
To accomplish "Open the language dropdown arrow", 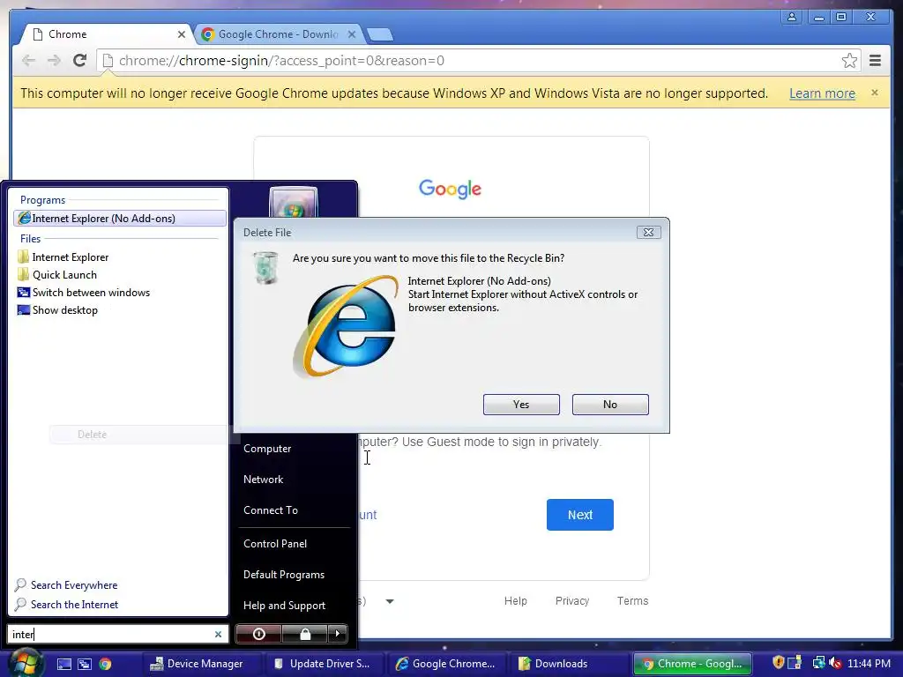I will coord(390,601).
